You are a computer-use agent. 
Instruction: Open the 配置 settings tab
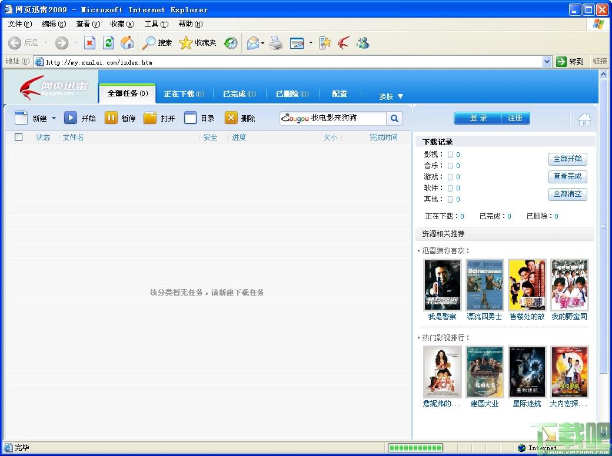click(x=340, y=94)
